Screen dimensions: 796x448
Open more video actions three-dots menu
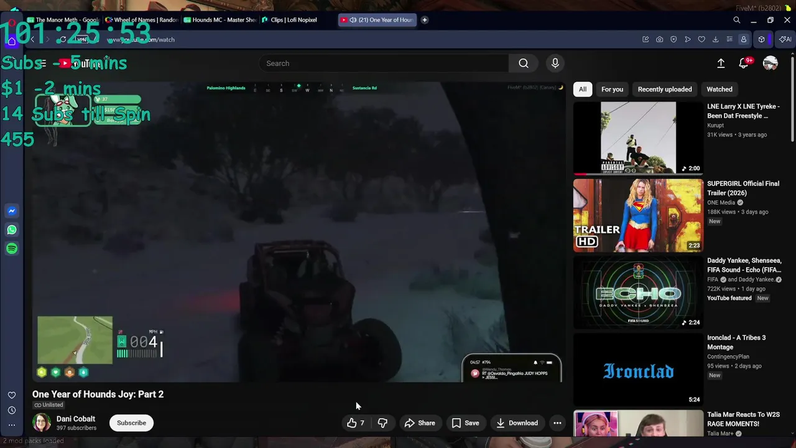pos(557,423)
